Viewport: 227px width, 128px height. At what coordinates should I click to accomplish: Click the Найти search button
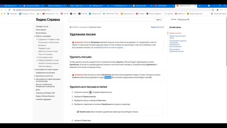pos(159,20)
